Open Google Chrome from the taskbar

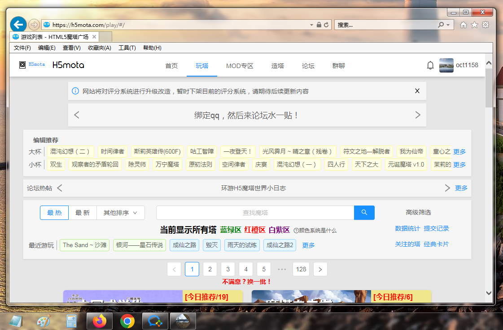pyautogui.click(x=127, y=321)
